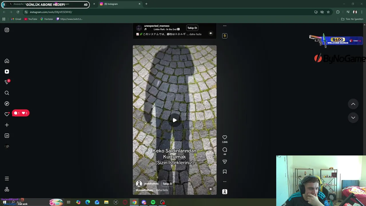Toggle mute on unexpected_memess reel
The height and width of the screenshot is (206, 366).
211,33
